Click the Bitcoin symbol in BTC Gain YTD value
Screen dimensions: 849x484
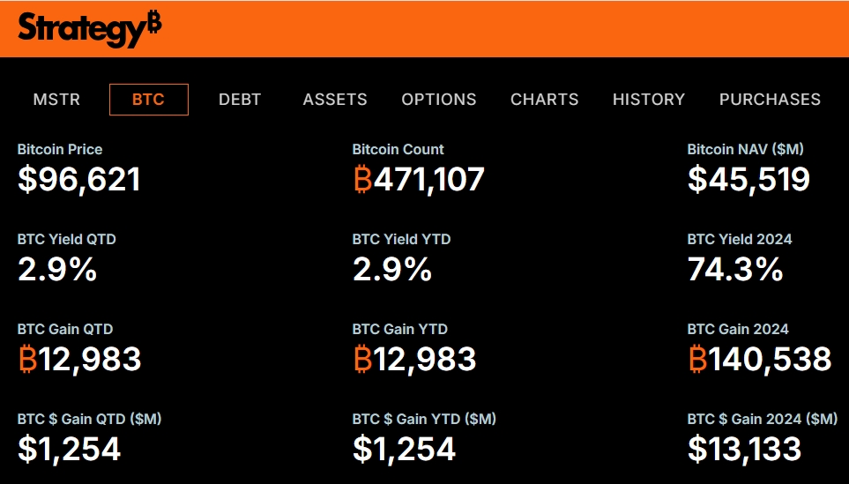coord(362,360)
